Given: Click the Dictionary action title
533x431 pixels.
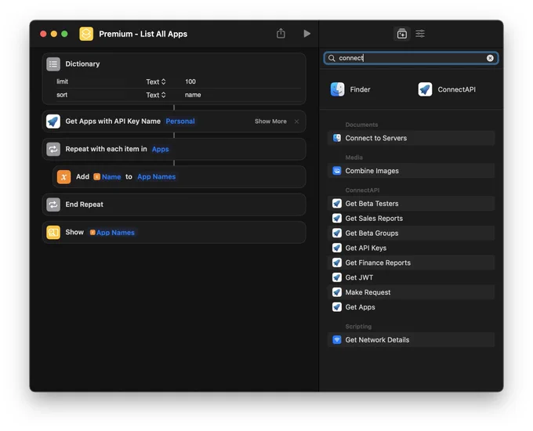Looking at the screenshot, I should (x=82, y=64).
